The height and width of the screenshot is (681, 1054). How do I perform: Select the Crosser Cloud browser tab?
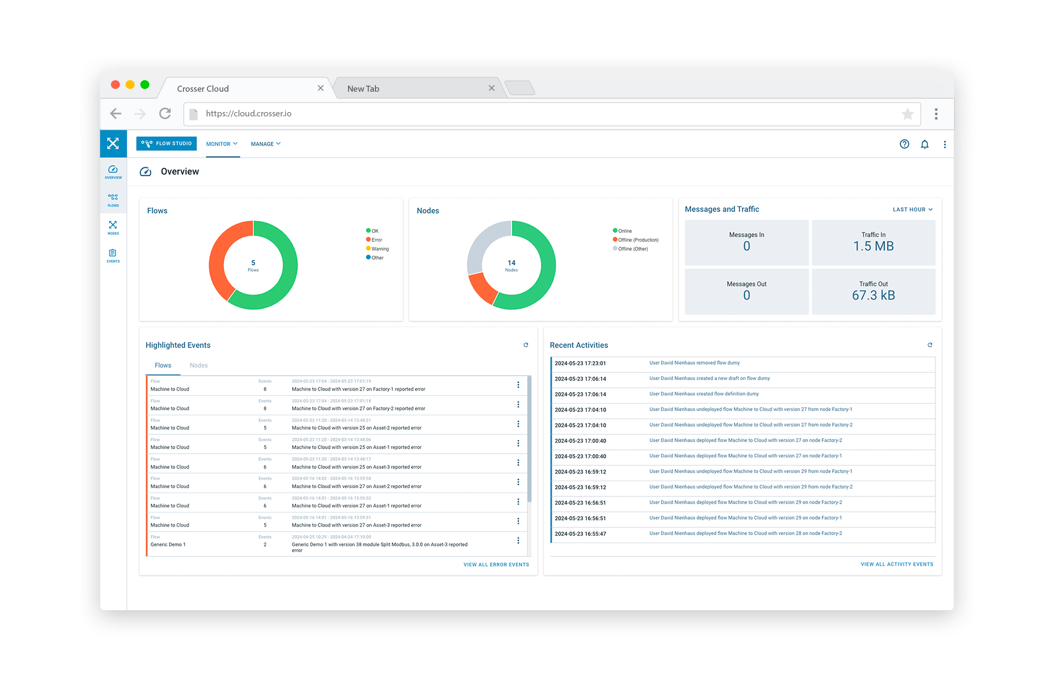[245, 88]
